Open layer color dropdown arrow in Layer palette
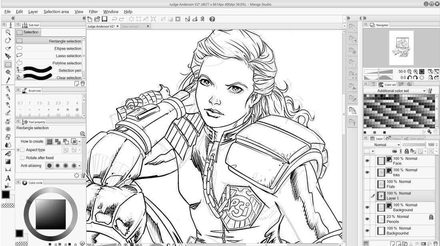Viewport: 440px width, 246px height. (373, 152)
